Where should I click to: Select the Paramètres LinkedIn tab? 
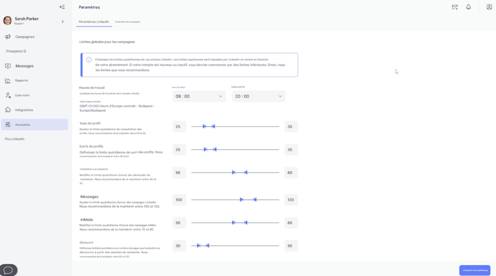point(94,22)
